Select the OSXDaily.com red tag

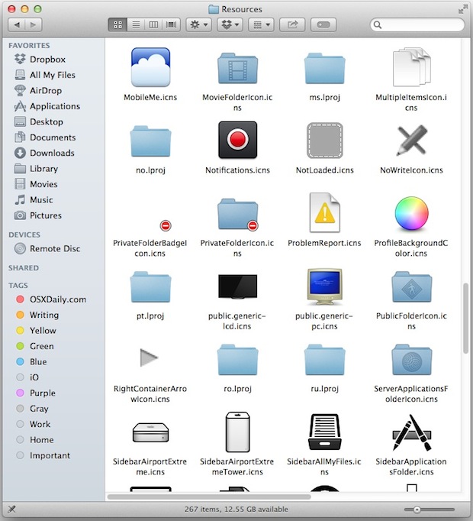[57, 299]
